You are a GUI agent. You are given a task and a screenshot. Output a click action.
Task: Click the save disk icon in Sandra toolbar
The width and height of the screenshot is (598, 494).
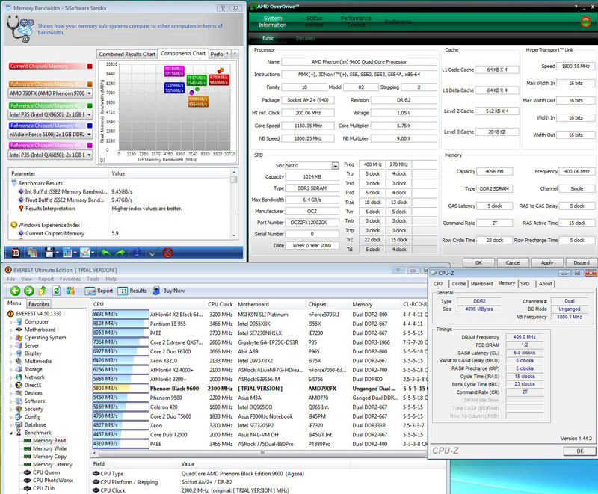tap(49, 253)
